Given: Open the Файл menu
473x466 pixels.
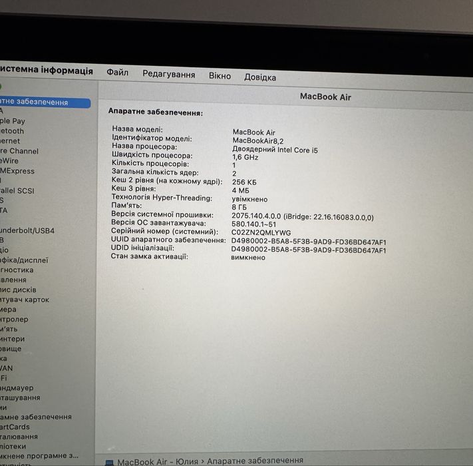Looking at the screenshot, I should (x=117, y=73).
